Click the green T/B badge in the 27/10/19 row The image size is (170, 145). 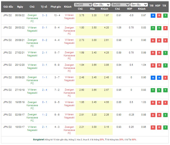153,90
